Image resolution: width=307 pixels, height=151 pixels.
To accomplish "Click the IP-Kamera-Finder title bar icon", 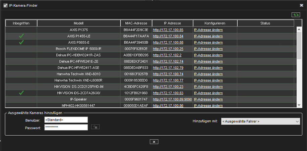I will click(5, 5).
